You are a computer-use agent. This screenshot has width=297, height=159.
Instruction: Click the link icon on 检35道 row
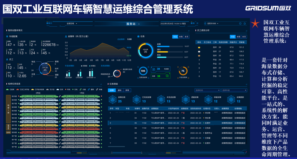[x=60, y=96]
